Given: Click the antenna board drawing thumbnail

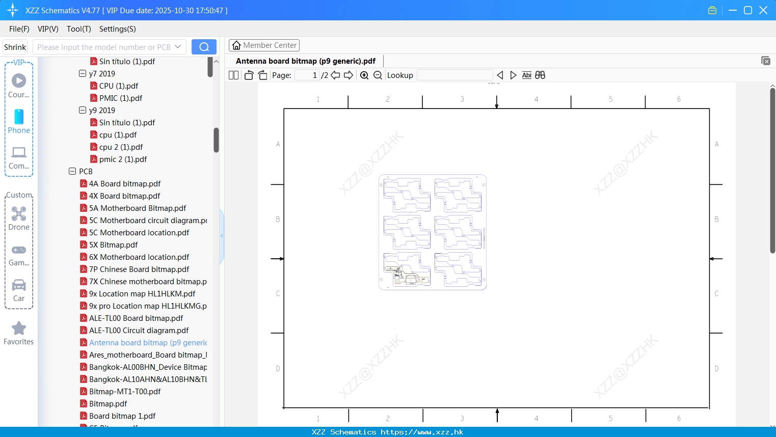Looking at the screenshot, I should [x=433, y=232].
